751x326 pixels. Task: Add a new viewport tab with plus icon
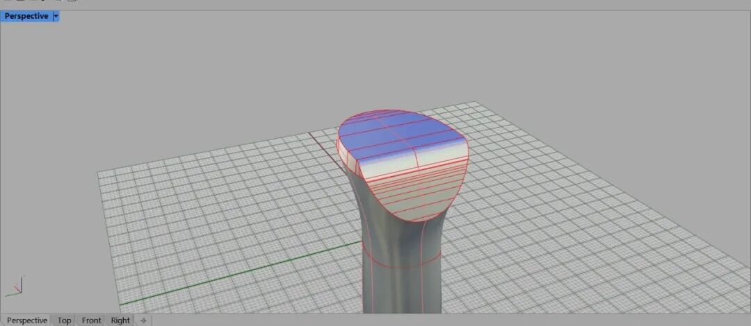[143, 320]
